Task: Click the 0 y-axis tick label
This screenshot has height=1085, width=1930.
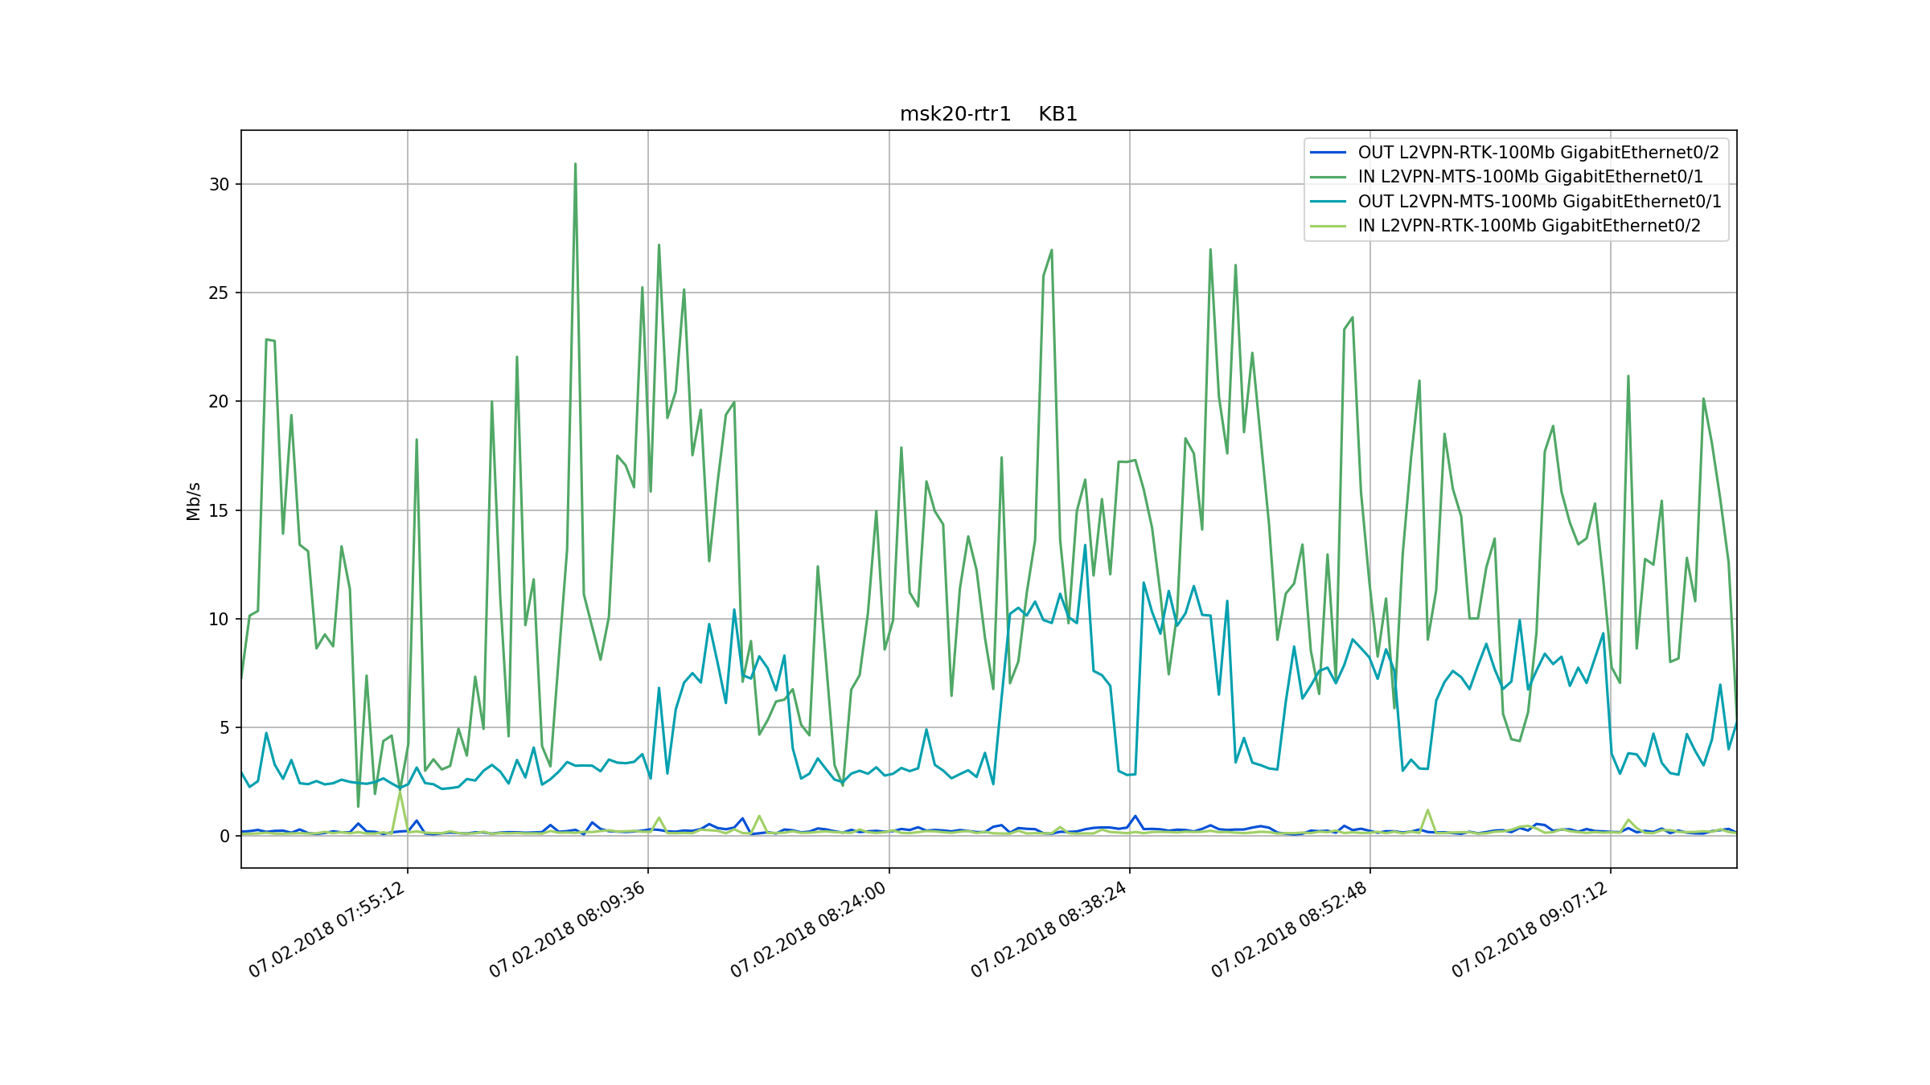Action: (x=224, y=837)
